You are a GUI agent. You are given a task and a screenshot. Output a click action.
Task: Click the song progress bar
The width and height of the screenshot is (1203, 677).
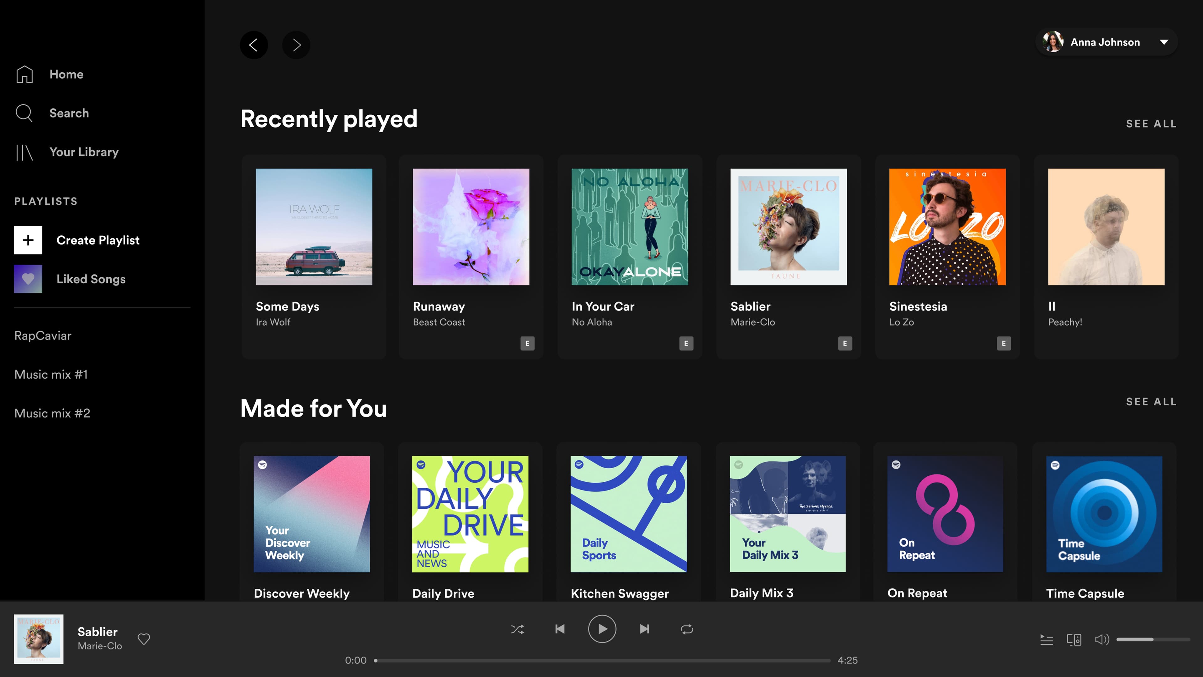(x=602, y=661)
